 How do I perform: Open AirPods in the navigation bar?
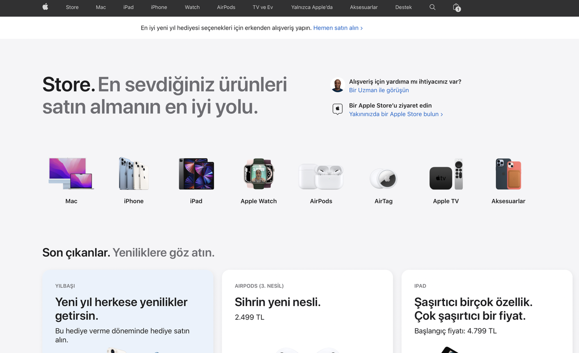tap(226, 7)
